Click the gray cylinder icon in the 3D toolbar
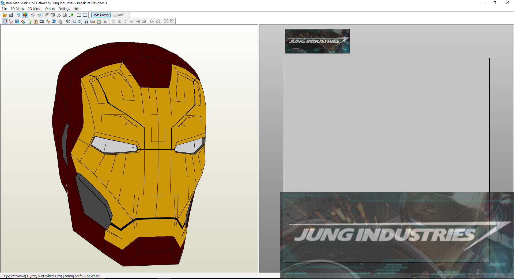Viewport: 514px width, 279px height. [x=53, y=15]
